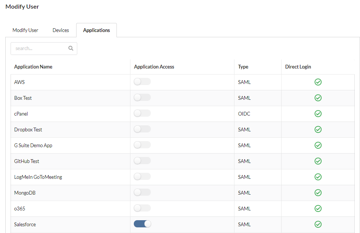This screenshot has width=360, height=233.
Task: Click the o365 application name
Action: tap(20, 209)
